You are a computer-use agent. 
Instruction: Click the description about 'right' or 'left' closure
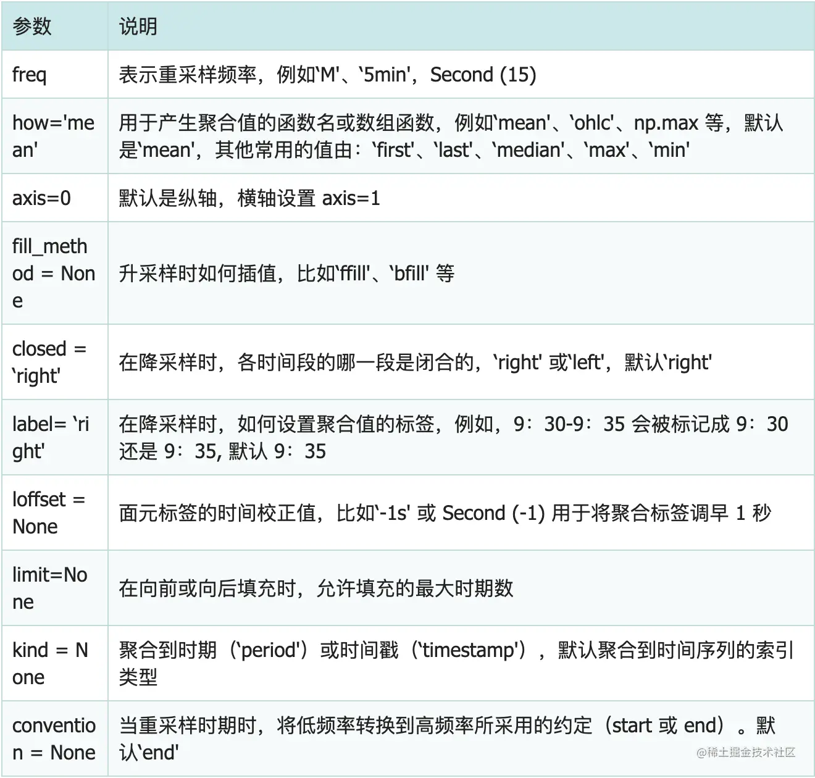click(461, 362)
